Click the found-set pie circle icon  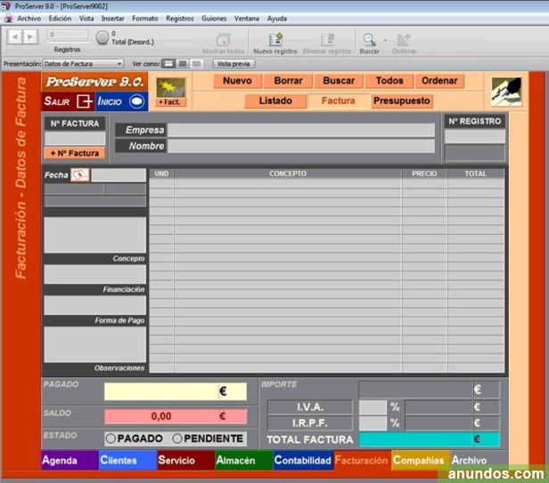coord(102,37)
